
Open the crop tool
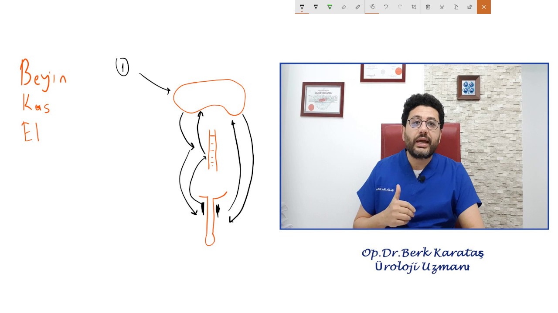tap(414, 7)
